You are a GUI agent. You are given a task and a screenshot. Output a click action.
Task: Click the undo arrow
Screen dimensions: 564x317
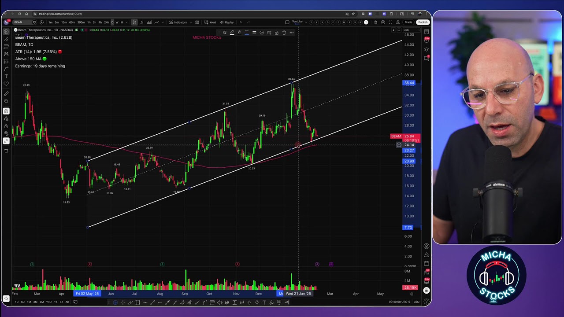pyautogui.click(x=241, y=22)
